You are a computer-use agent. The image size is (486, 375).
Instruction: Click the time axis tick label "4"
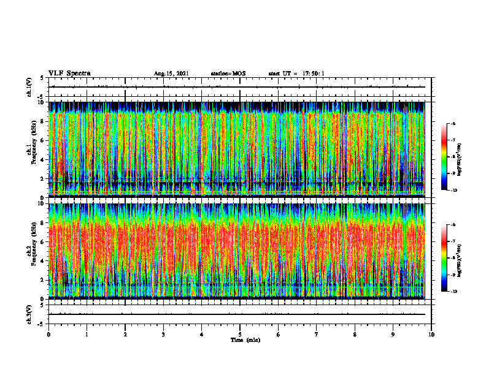202,335
